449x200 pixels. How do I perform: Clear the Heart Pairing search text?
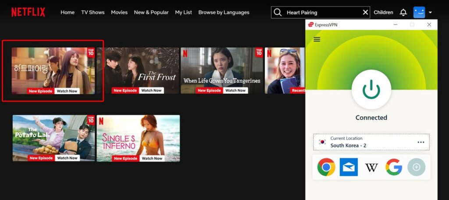pos(365,12)
